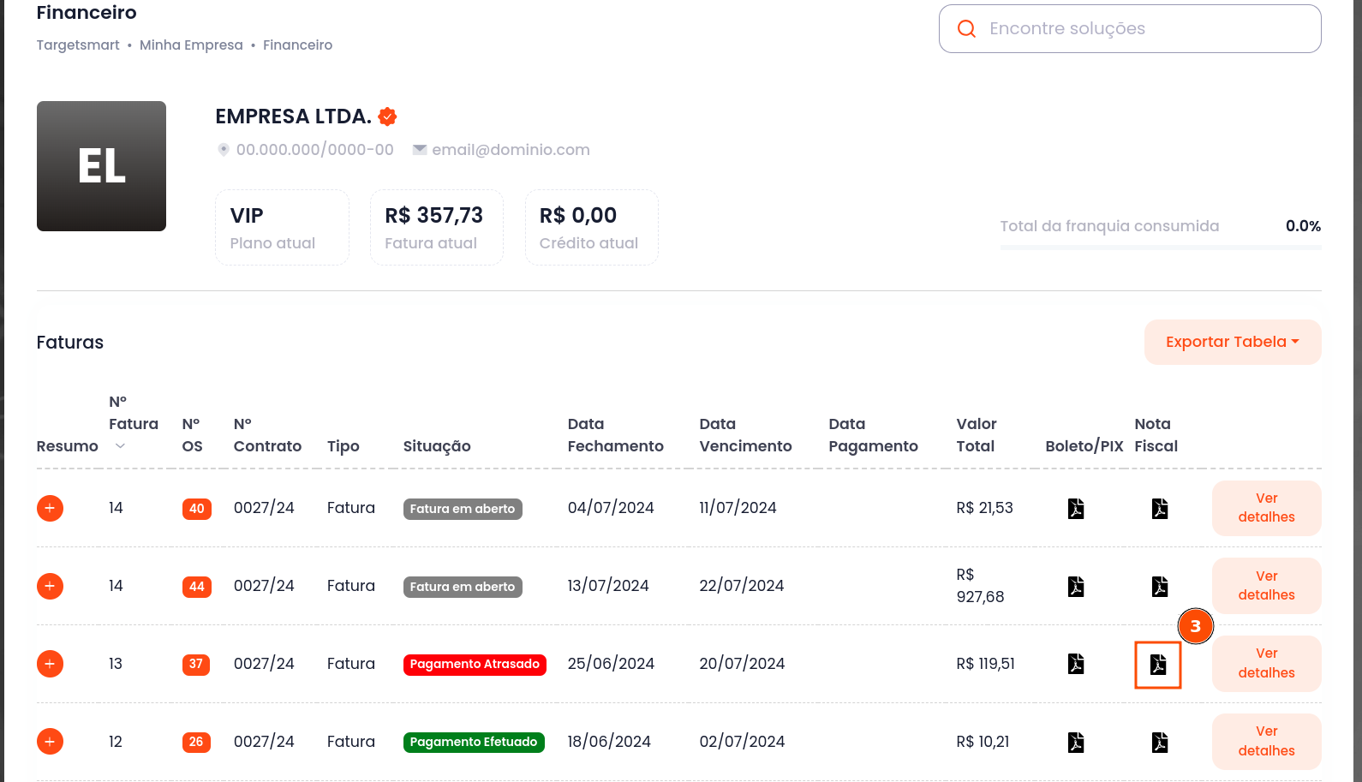The width and height of the screenshot is (1362, 782).
Task: Click Ver detalhes for invoice OS 40
Action: tap(1266, 508)
